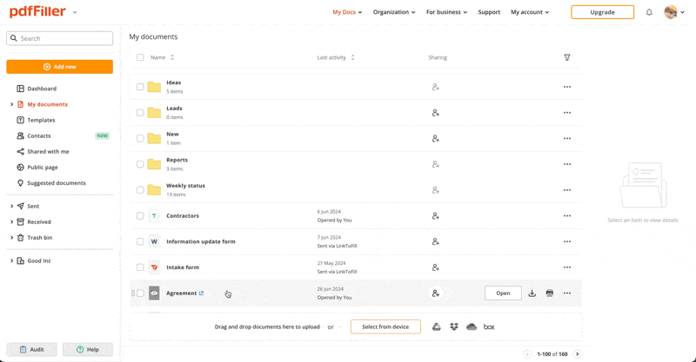This screenshot has height=362, width=696.
Task: Print the Agreement document
Action: click(x=550, y=293)
